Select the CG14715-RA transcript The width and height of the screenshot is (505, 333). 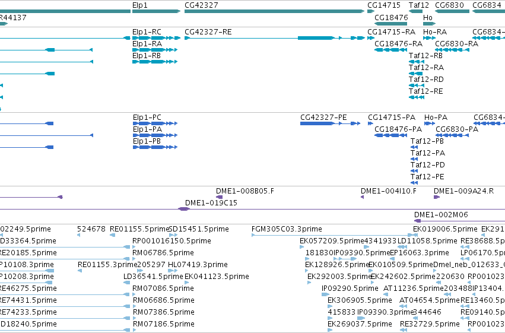point(371,38)
